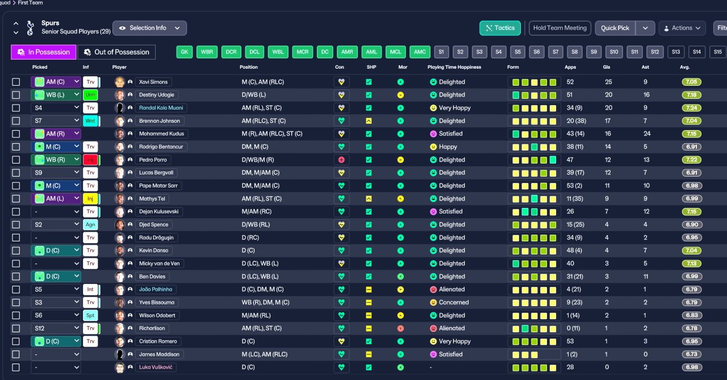Click Mathys Tel's yellow Inj badge
Screen dimensions: 727x380
90,199
